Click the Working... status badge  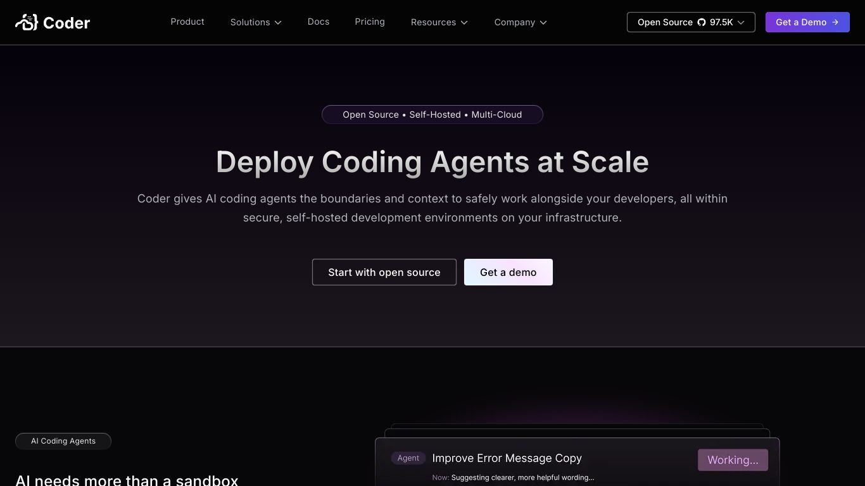click(733, 460)
